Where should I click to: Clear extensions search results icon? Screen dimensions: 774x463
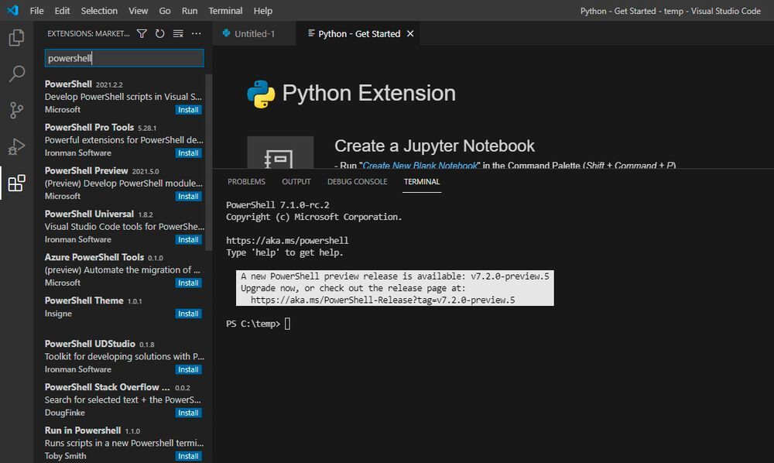click(x=178, y=33)
